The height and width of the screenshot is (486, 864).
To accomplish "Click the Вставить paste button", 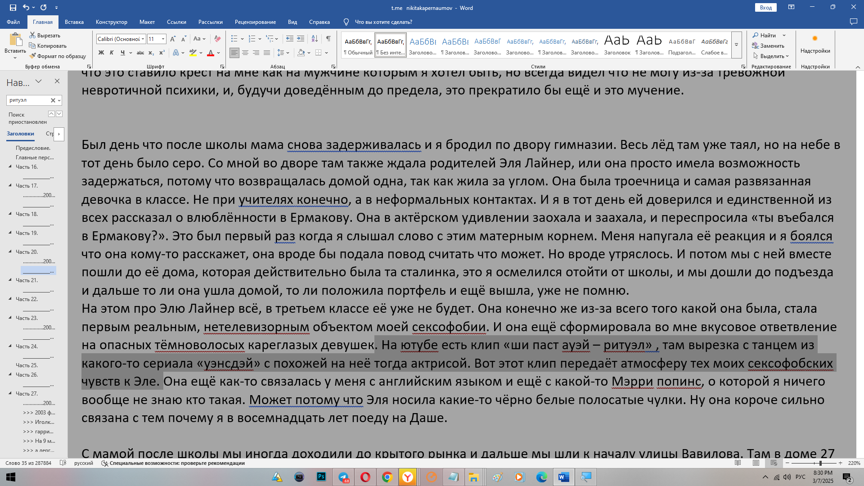I will (15, 46).
